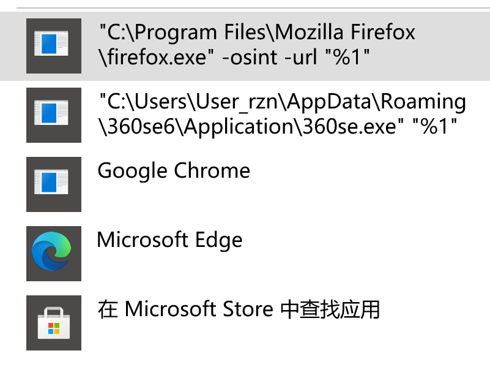Select the Microsoft Edge text label
The image size is (490, 375).
point(169,240)
